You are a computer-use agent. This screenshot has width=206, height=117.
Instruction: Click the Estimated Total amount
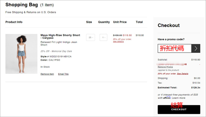(x=196, y=87)
